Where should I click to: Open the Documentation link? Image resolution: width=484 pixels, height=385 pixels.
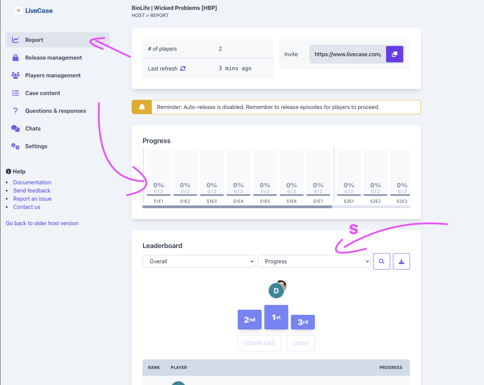[x=32, y=182]
